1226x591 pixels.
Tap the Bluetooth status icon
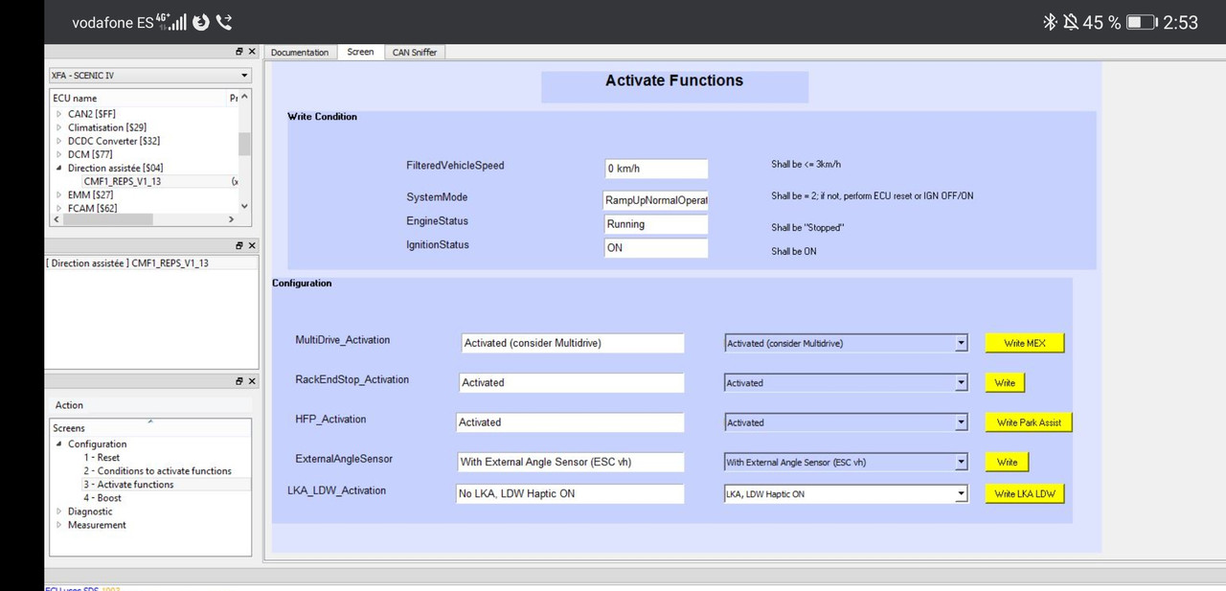(x=1050, y=22)
